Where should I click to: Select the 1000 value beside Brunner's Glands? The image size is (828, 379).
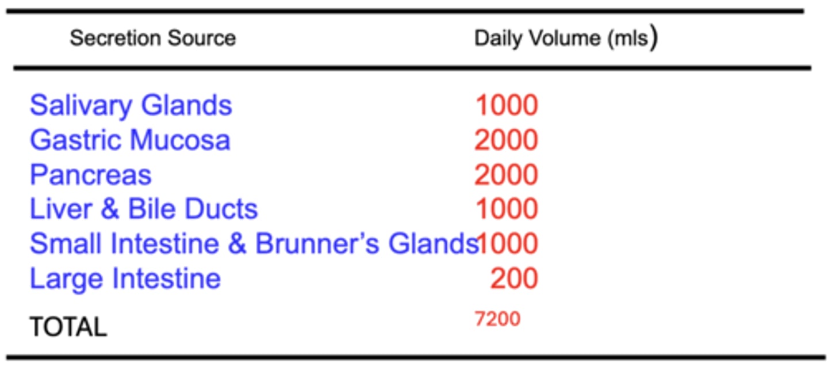pos(509,244)
